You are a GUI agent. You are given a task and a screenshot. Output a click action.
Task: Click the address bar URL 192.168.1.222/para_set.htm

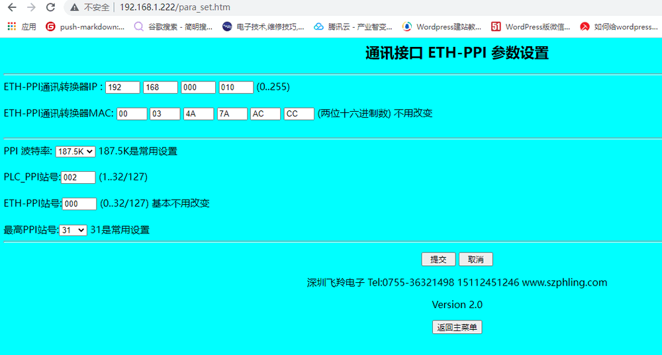pyautogui.click(x=175, y=7)
